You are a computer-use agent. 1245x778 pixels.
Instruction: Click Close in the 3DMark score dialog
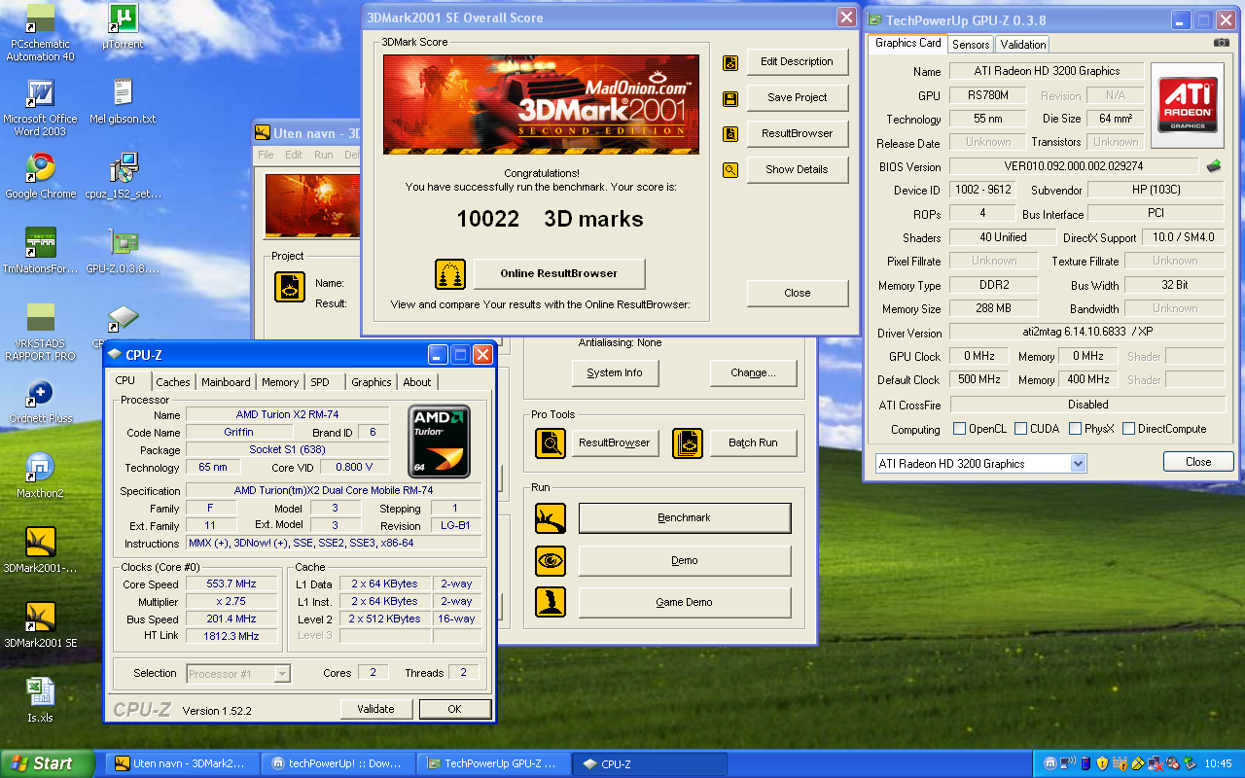798,293
